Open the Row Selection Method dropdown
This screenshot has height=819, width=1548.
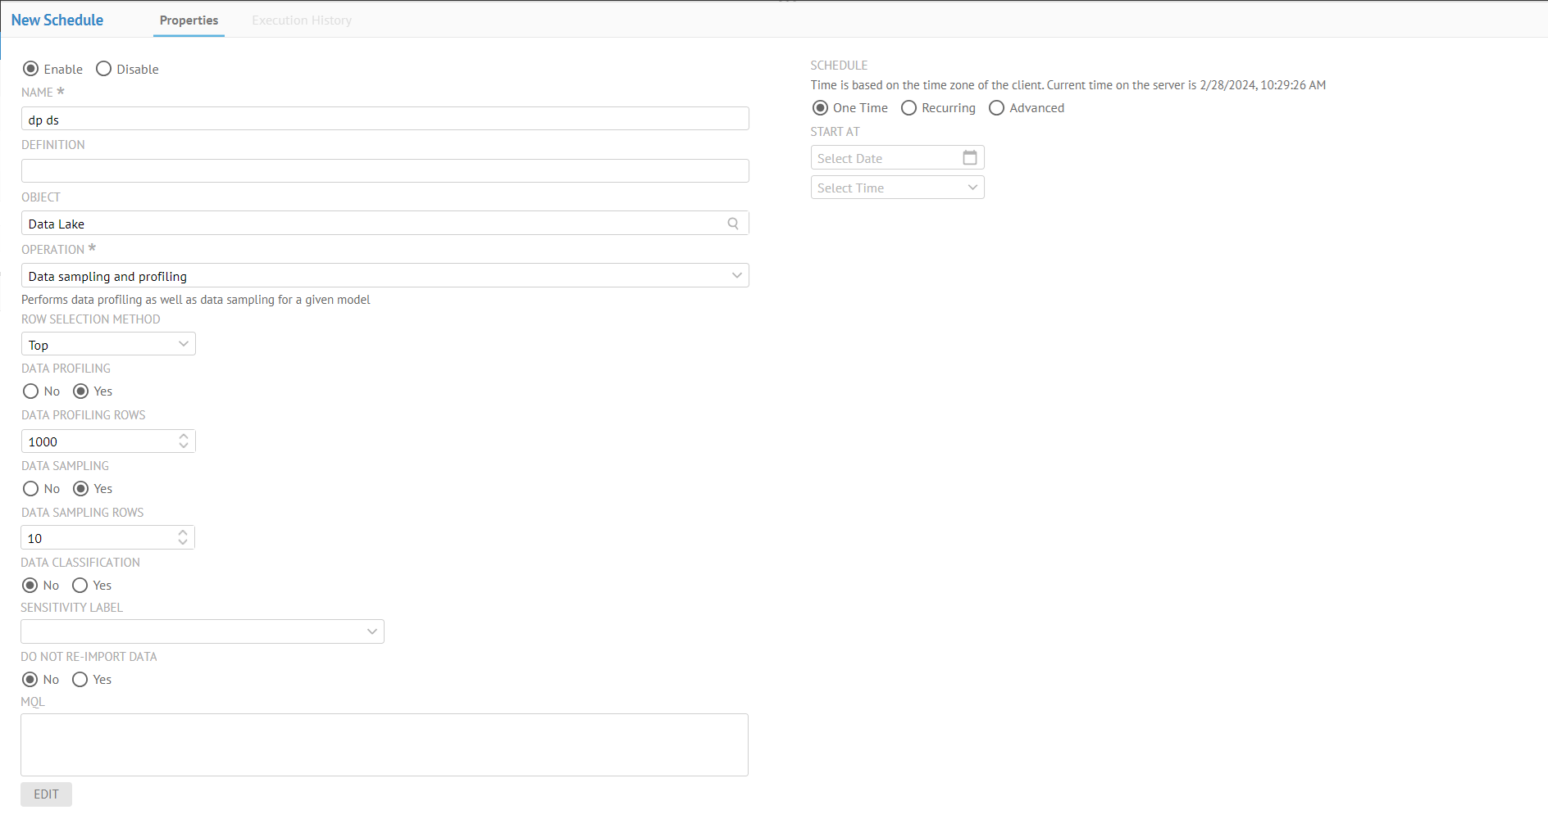(x=184, y=345)
